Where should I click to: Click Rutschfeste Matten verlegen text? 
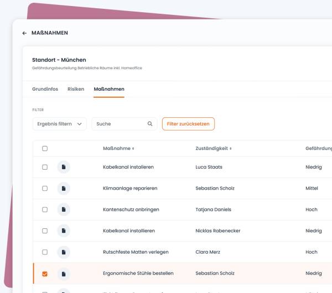136,252
